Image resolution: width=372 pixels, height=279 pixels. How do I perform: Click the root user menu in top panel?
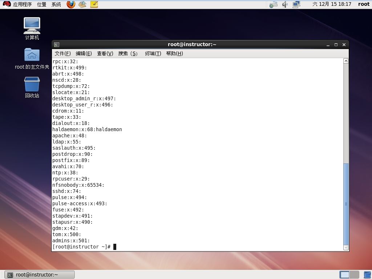click(364, 4)
